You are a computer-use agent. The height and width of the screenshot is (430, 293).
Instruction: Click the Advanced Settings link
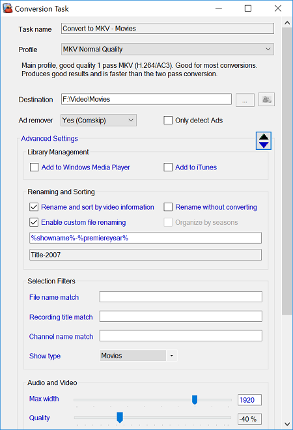49,139
